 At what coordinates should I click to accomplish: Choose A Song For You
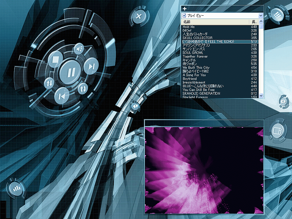coord(220,75)
